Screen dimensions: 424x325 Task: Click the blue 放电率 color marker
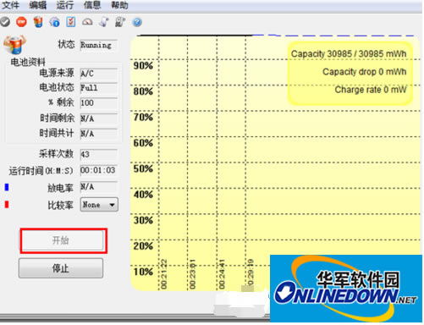pos(7,187)
